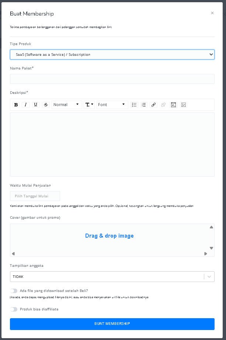Toggle italic formatting in editor toolbar
The width and height of the screenshot is (226, 340).
26,105
